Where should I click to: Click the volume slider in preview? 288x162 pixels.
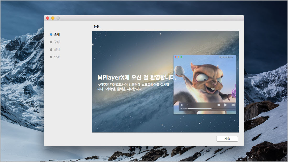pos(187,105)
